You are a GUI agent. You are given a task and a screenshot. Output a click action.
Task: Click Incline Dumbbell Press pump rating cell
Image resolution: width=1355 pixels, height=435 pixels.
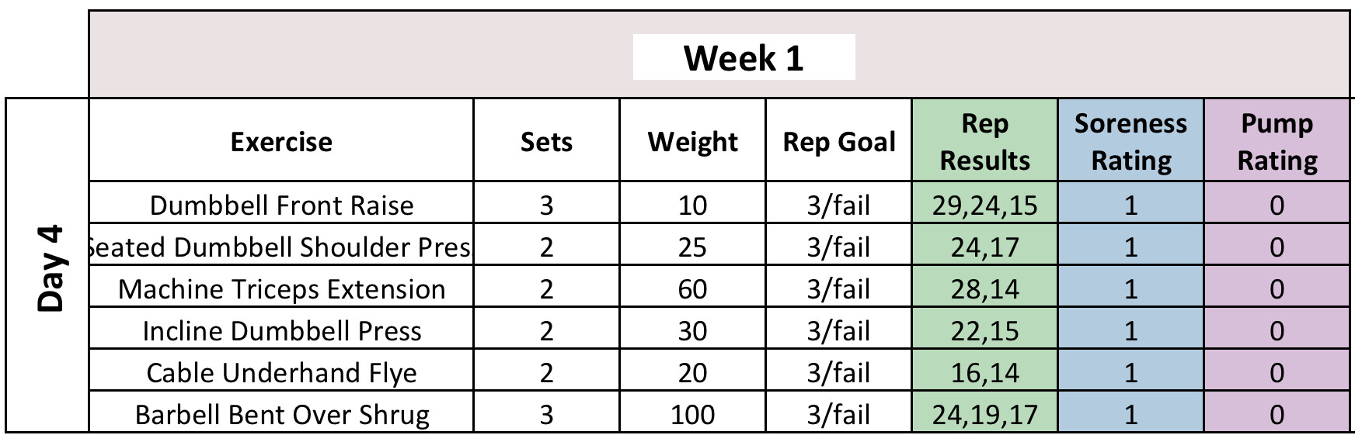tap(1277, 330)
